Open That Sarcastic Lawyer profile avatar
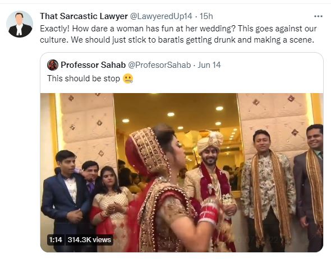Viewport: 331px width, 259px height. (20, 24)
